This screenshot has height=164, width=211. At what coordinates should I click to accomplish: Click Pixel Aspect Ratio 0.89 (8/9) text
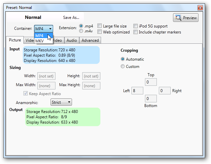tap(50, 55)
